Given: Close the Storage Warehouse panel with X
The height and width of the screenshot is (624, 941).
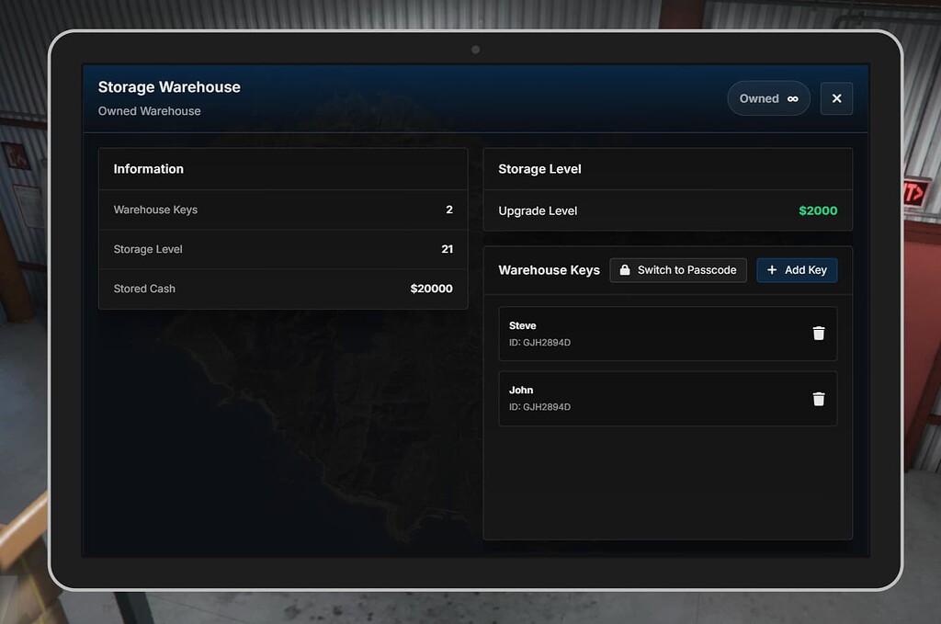Looking at the screenshot, I should click(x=836, y=99).
